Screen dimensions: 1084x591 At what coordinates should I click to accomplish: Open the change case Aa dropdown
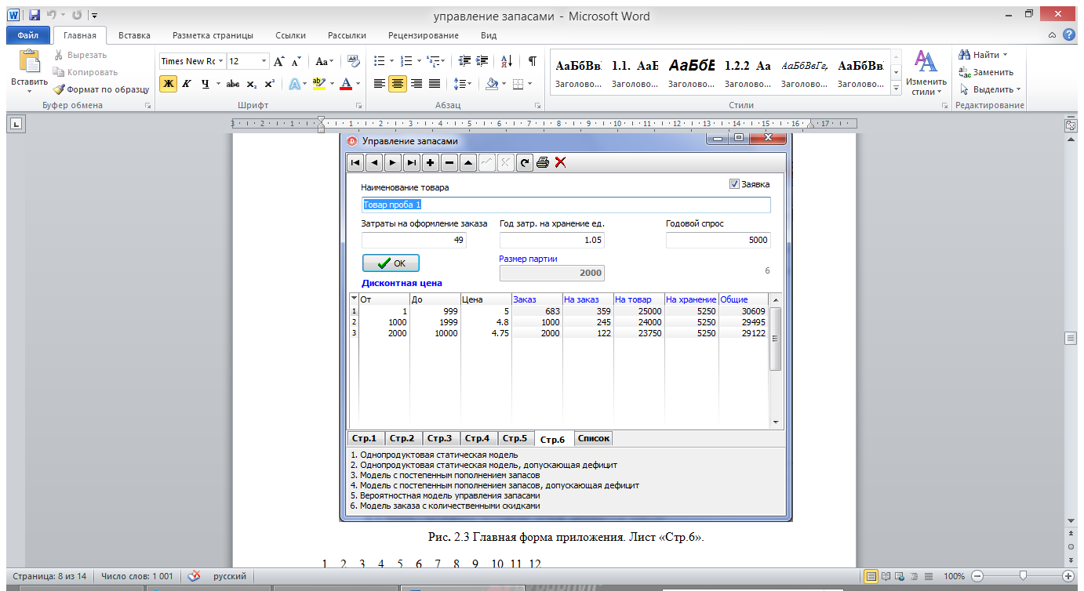325,61
